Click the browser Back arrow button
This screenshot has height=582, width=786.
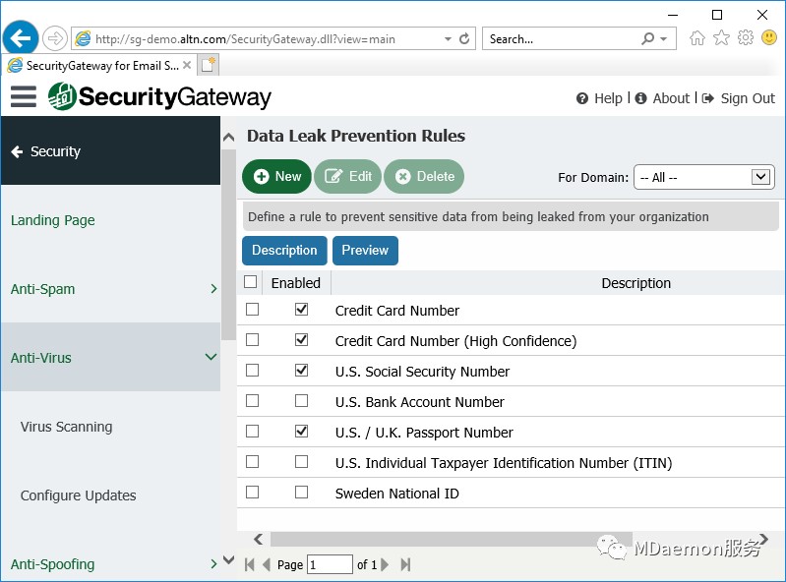tap(21, 38)
